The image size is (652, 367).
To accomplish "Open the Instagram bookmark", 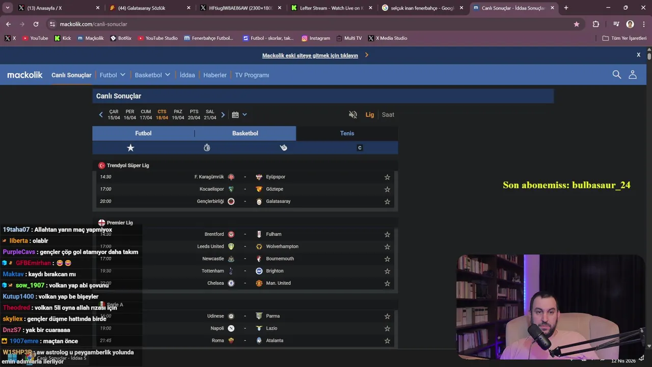I will click(x=316, y=38).
